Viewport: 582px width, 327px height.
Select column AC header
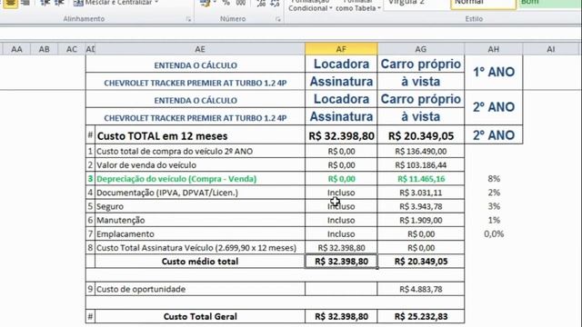(72, 49)
